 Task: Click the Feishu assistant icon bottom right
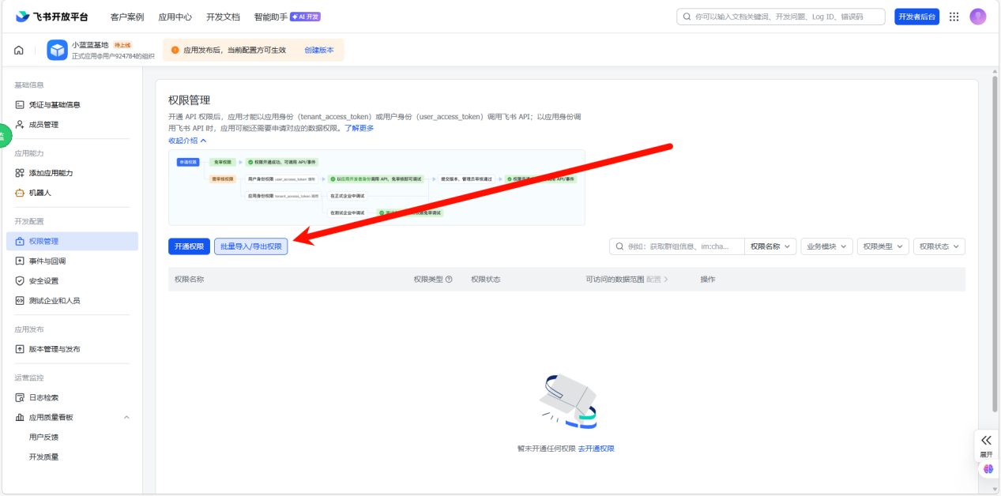(987, 468)
